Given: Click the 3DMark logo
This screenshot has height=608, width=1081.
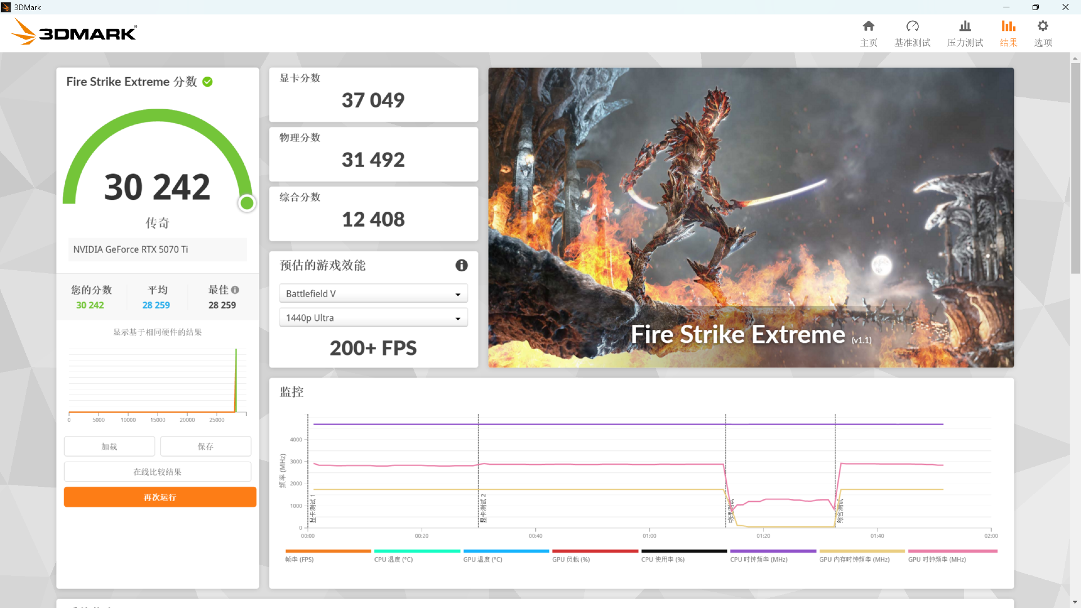Looking at the screenshot, I should pyautogui.click(x=74, y=33).
